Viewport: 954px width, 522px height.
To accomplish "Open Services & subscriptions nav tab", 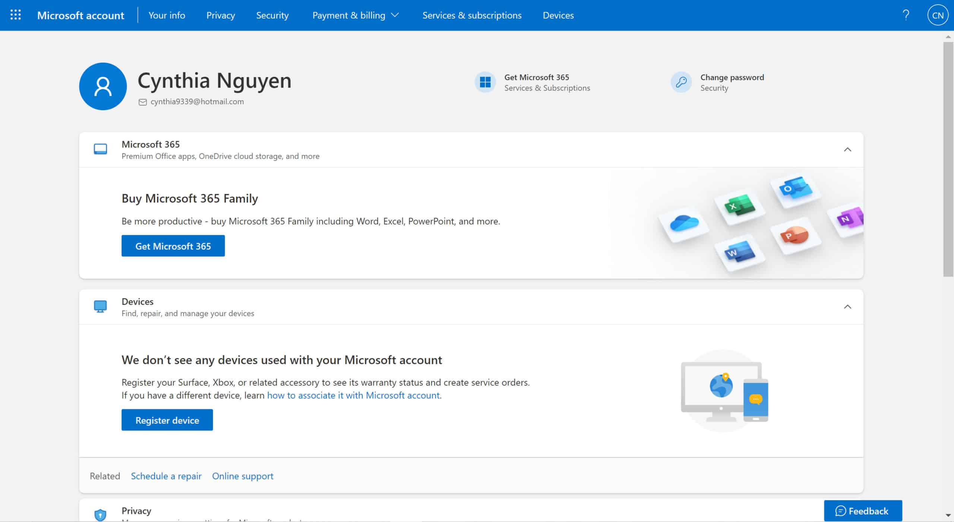I will 472,15.
